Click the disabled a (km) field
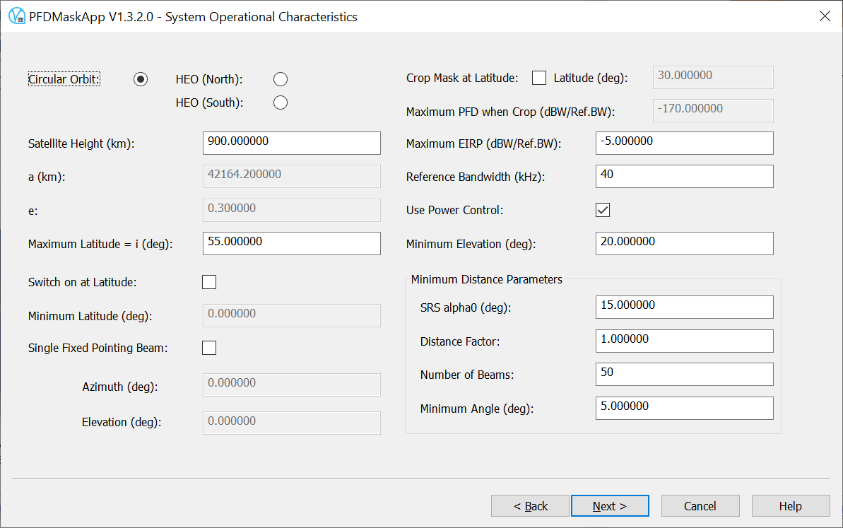Screen dimensions: 843x528 coord(291,177)
